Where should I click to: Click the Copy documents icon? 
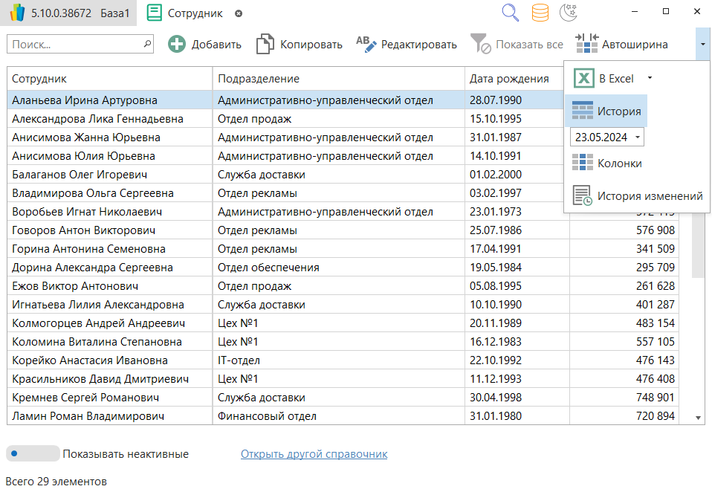(x=265, y=45)
